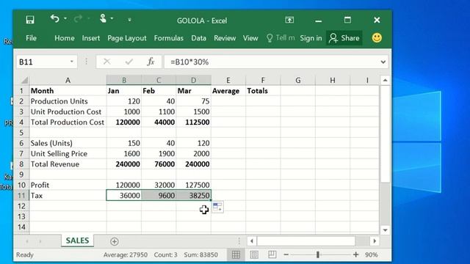Click Sum: 83850 in status bar
This screenshot has width=470, height=264.
[x=200, y=254]
